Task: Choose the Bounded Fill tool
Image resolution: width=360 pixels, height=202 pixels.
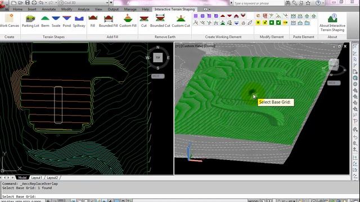Action: pos(108,21)
